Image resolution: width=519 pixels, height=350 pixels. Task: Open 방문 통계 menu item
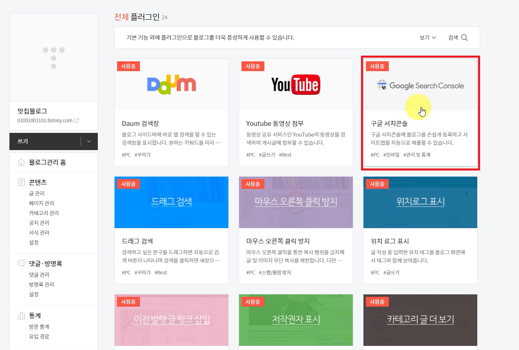(39, 327)
